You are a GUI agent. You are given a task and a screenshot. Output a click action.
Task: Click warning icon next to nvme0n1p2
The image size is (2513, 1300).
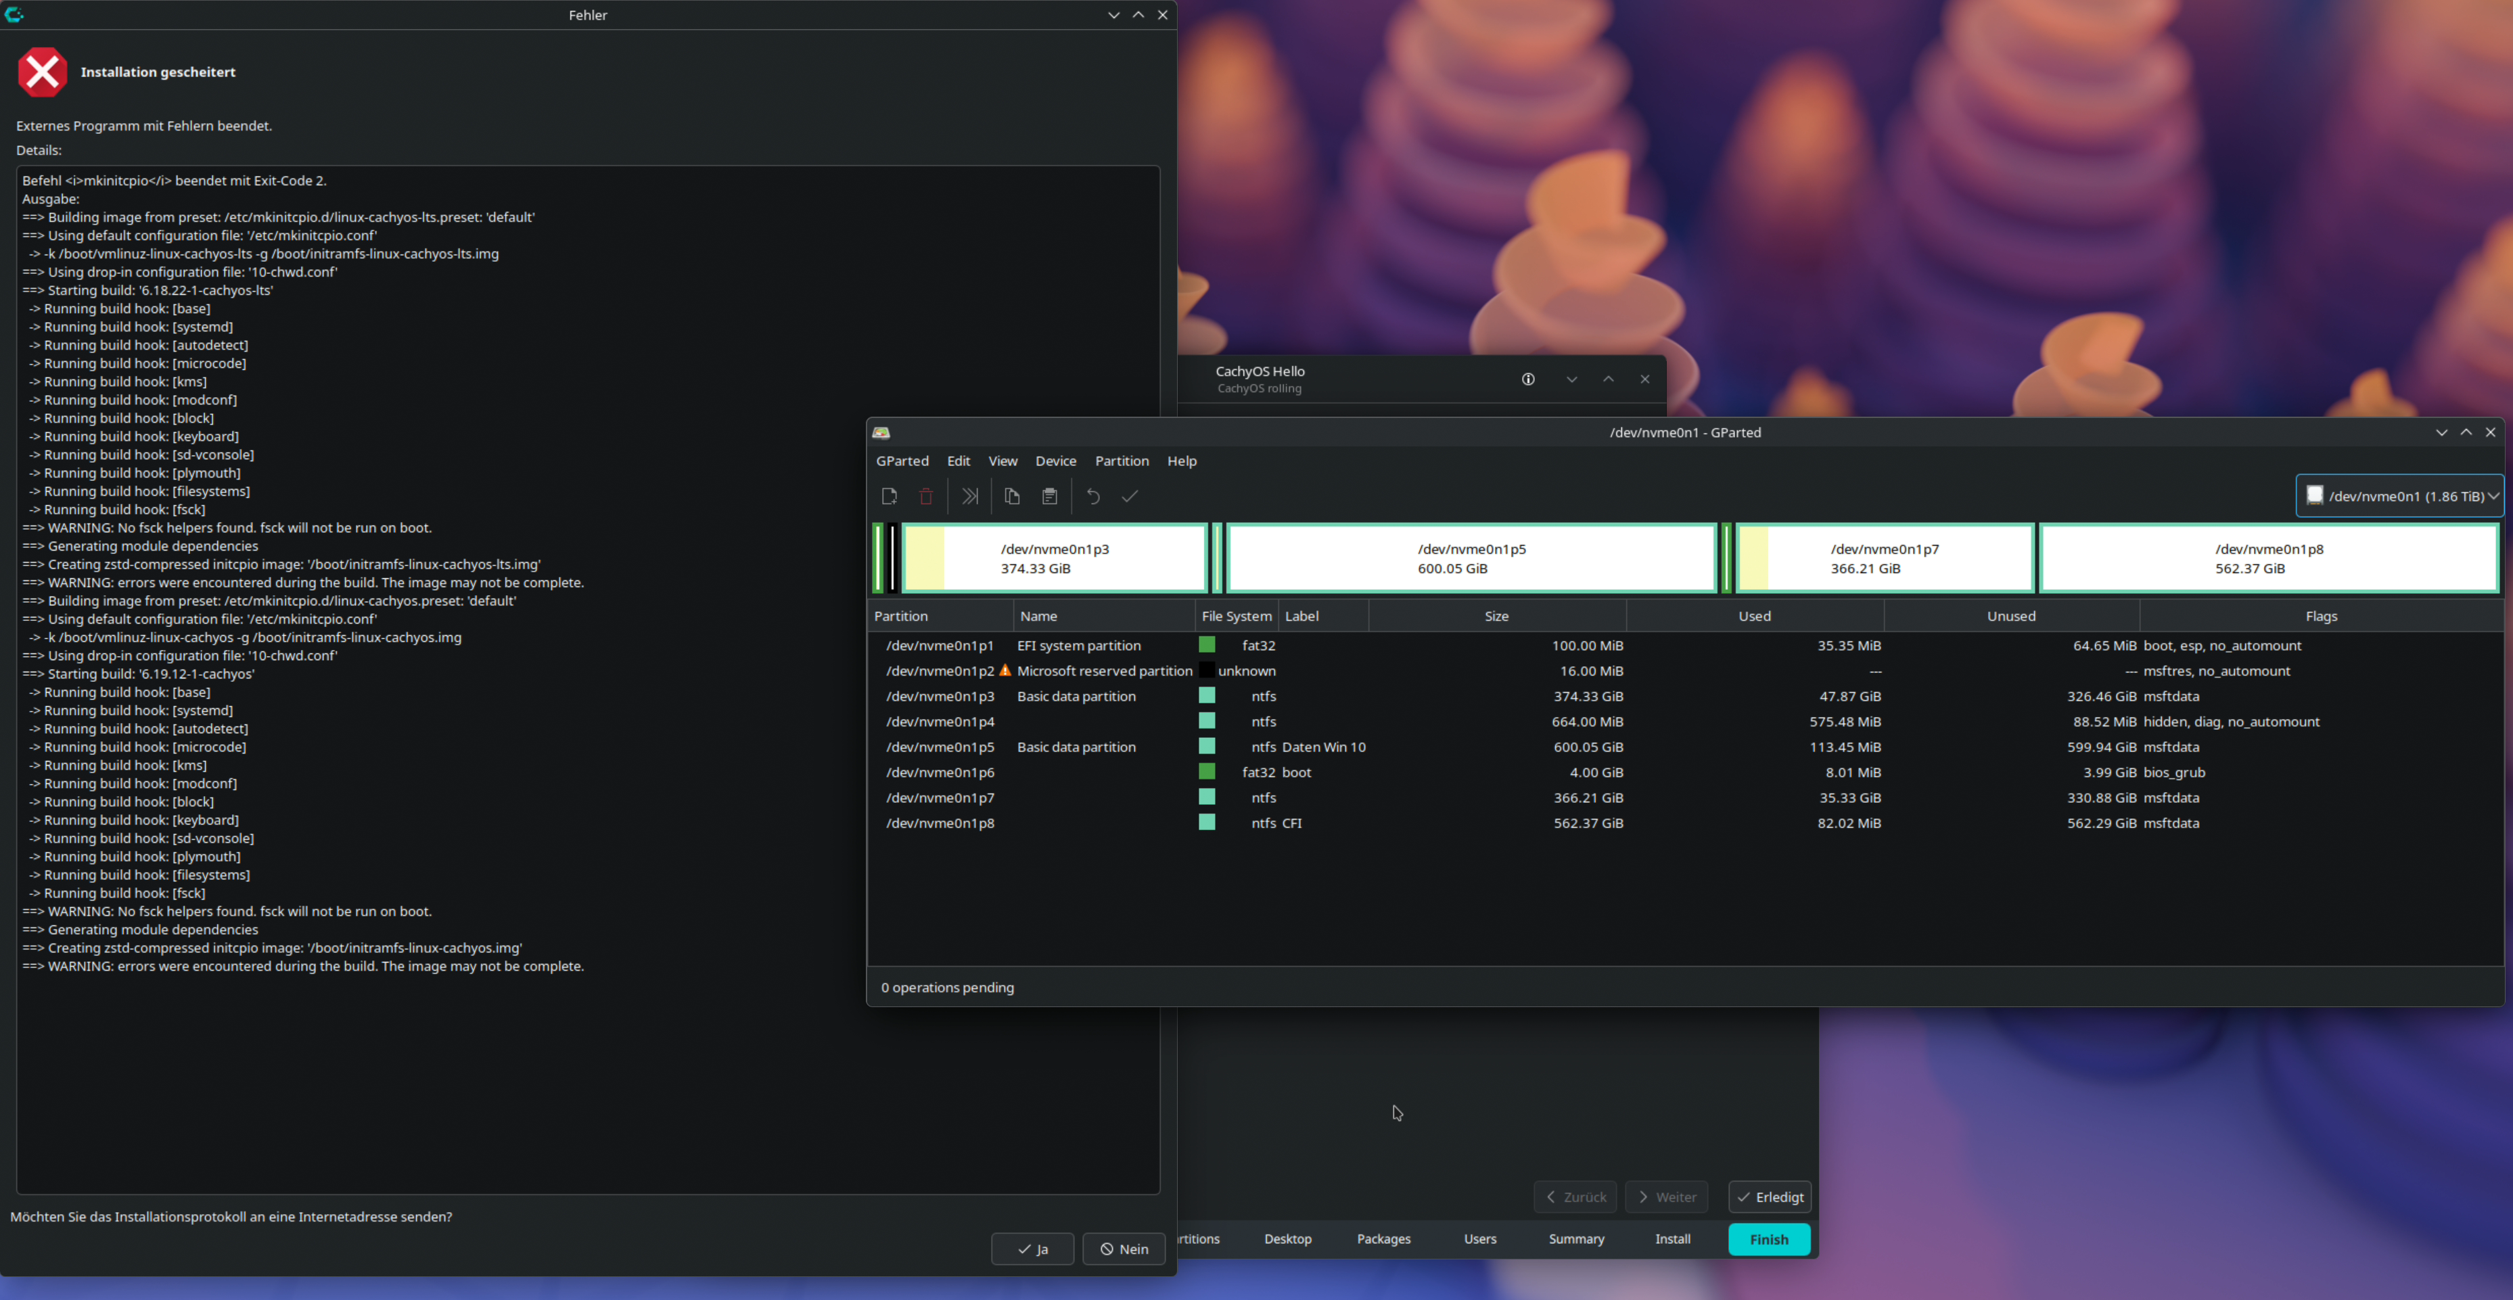[1005, 670]
